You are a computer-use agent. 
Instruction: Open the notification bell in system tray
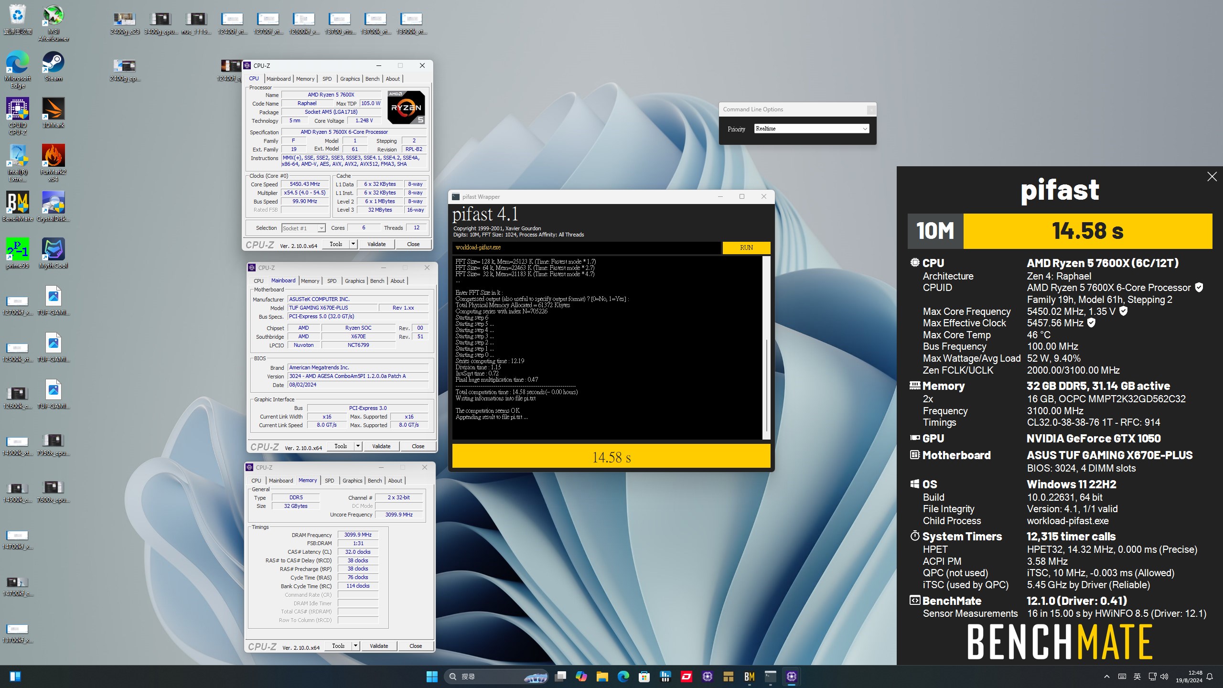pyautogui.click(x=1210, y=677)
